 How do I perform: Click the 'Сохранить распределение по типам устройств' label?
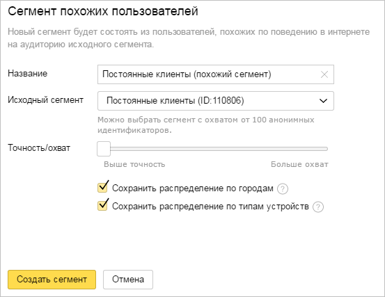click(x=210, y=207)
